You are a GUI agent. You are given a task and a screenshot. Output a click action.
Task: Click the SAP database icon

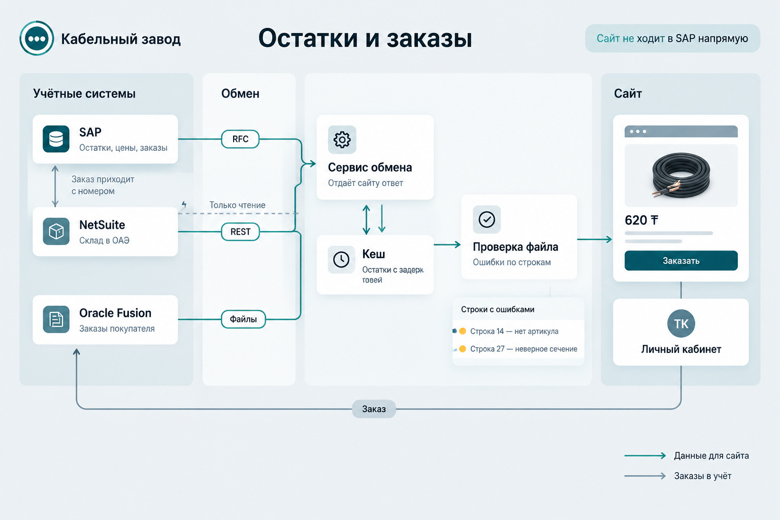click(56, 139)
